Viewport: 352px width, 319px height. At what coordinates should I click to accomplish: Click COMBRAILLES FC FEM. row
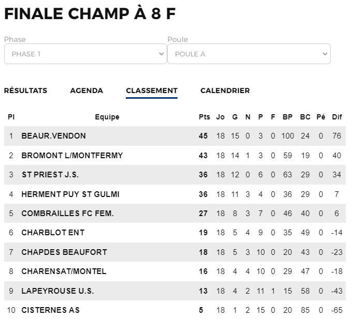(x=175, y=213)
